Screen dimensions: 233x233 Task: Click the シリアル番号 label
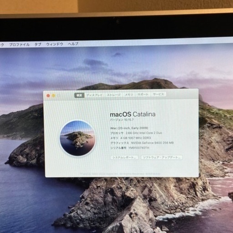click(118, 148)
